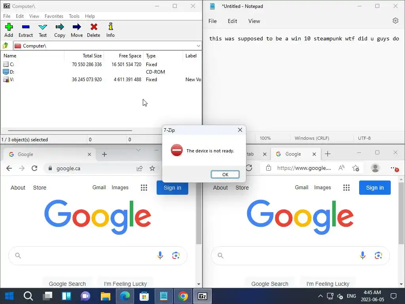The image size is (405, 304).
Task: Open File Explorer from taskbar
Action: click(105, 296)
